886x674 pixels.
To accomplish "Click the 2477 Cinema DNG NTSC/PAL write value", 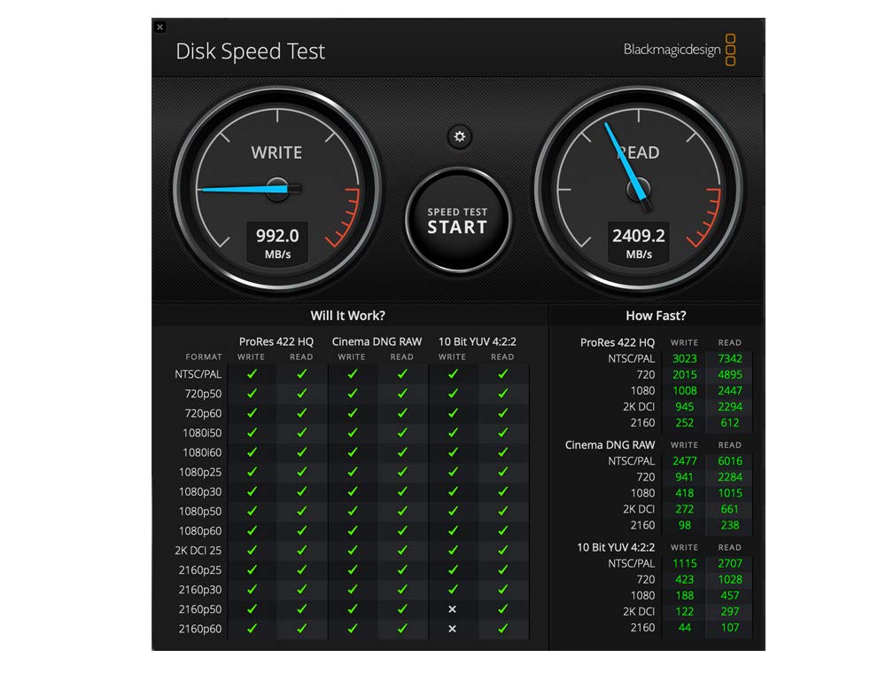I will coord(684,461).
